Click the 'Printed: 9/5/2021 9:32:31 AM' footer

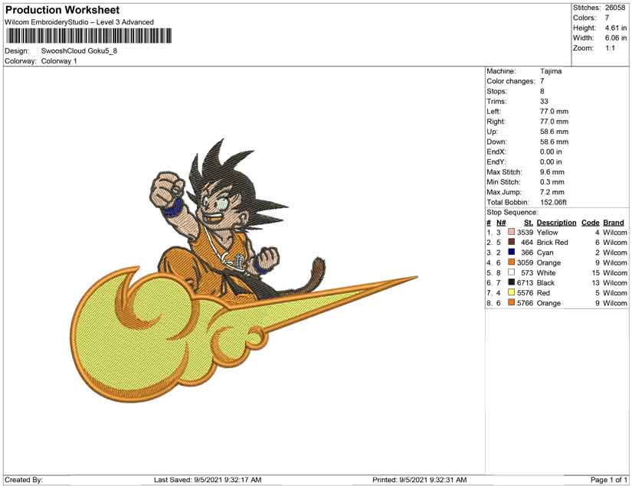pos(420,480)
